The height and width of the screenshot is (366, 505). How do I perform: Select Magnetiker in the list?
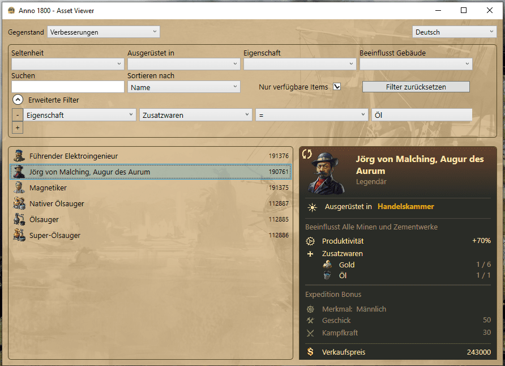pos(151,188)
